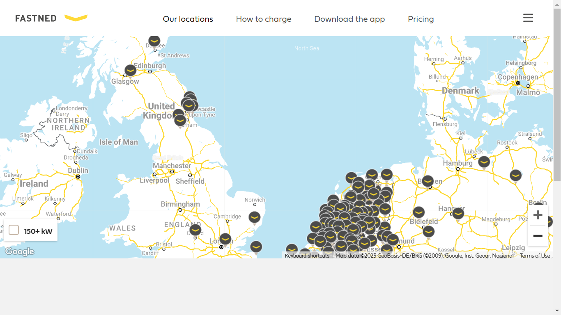Click the Flensburg town label

click(445, 124)
